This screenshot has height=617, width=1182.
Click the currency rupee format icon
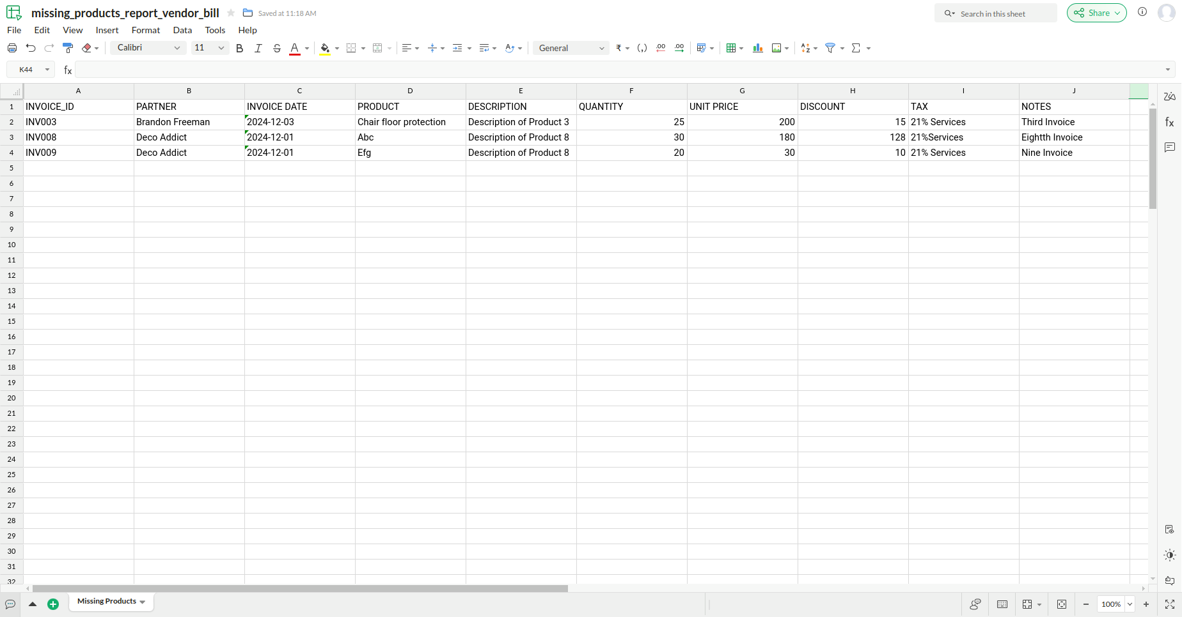point(619,48)
